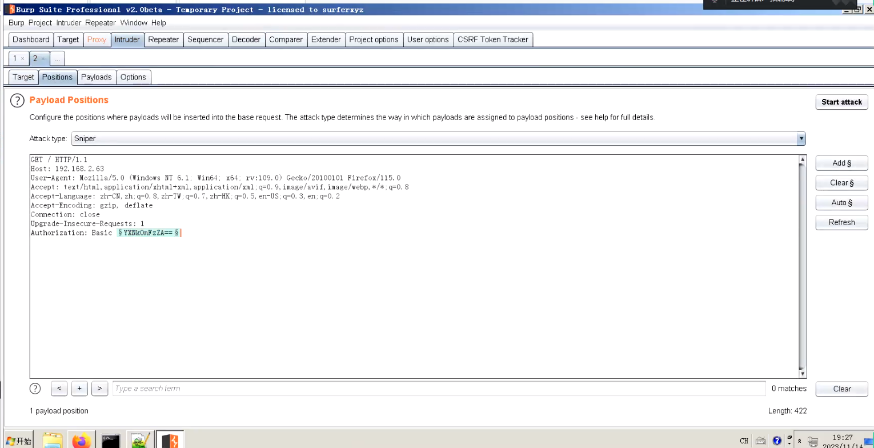The height and width of the screenshot is (448, 874).
Task: Show hidden system tray icons
Action: coord(799,441)
